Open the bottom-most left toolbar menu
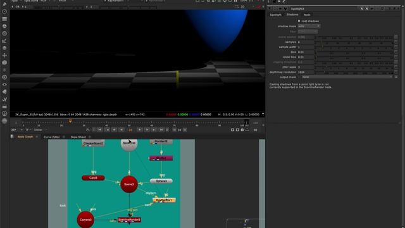The height and width of the screenshot is (228, 405). pos(4,121)
